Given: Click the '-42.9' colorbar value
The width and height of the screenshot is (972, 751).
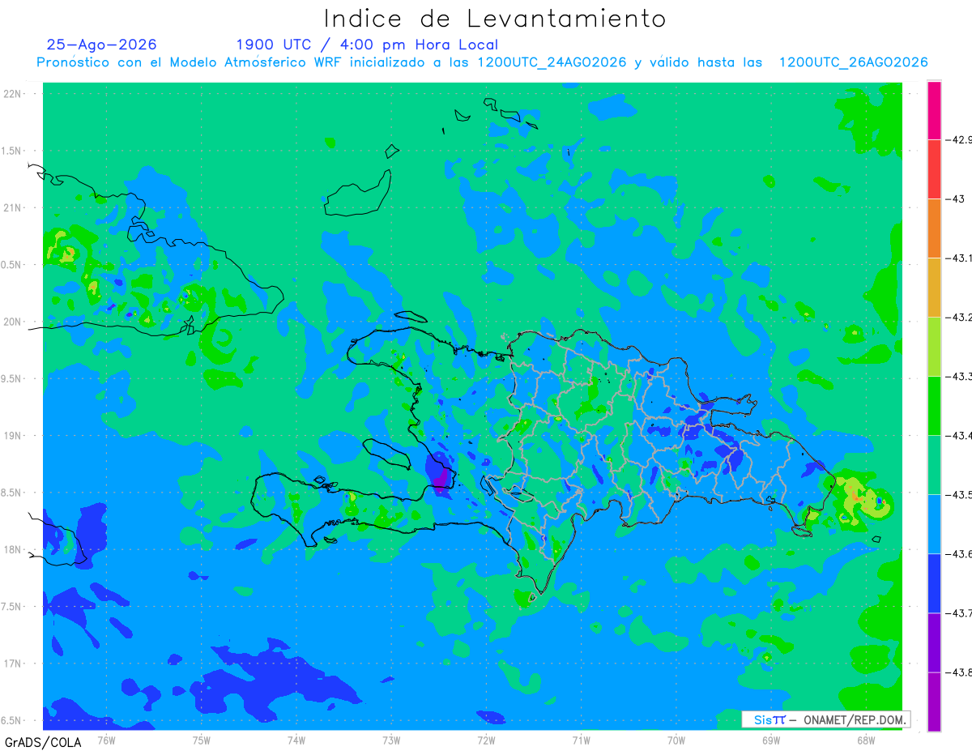Looking at the screenshot, I should click(x=960, y=139).
